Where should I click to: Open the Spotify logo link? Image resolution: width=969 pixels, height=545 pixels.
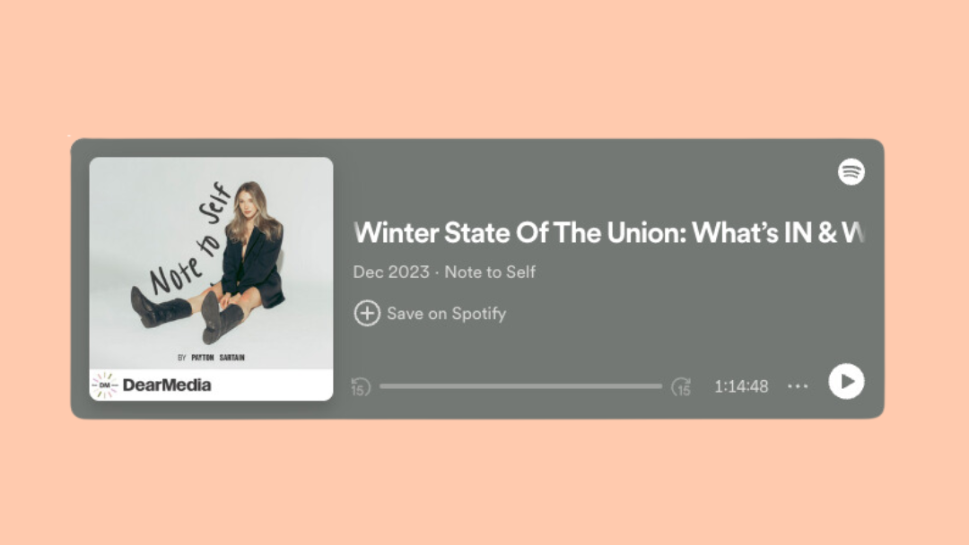pos(851,171)
